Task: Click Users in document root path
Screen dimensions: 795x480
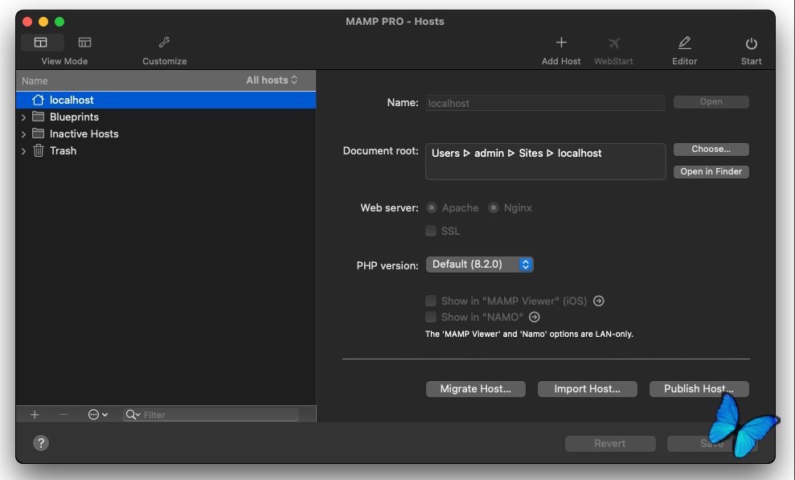Action: coord(445,153)
